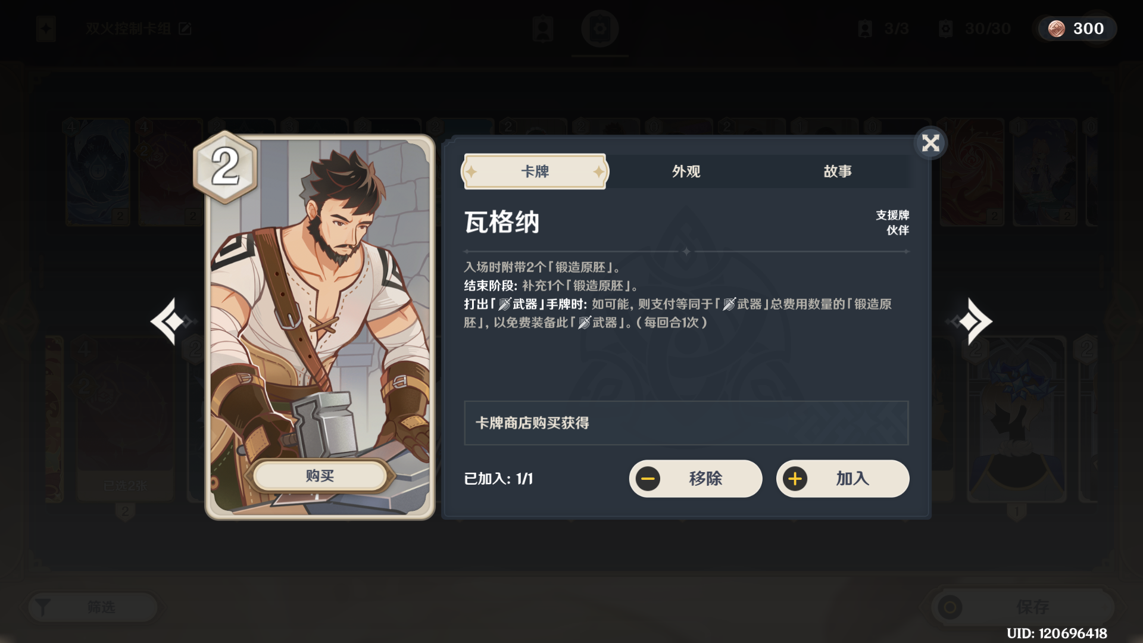
Task: Switch to the 外观 tab
Action: [x=686, y=171]
